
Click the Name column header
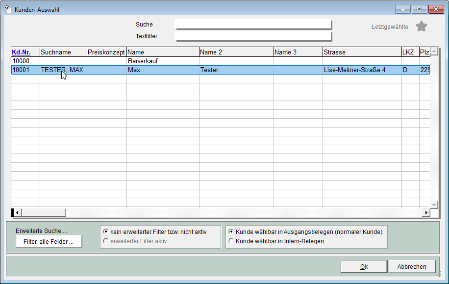click(x=163, y=52)
